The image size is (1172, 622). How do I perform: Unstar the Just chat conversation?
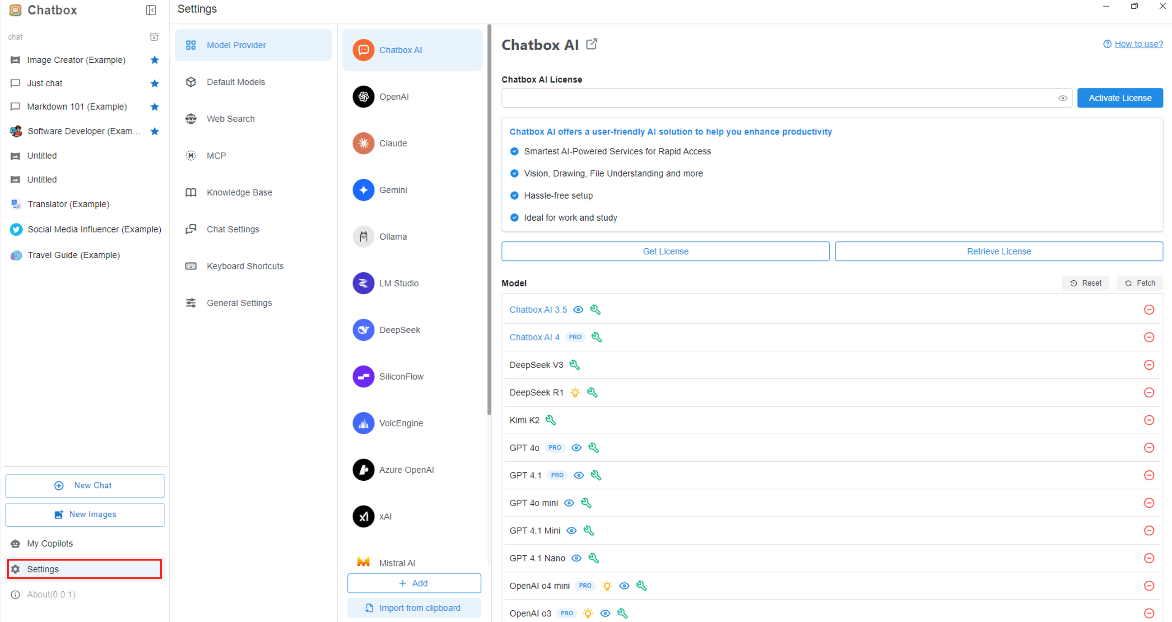(x=155, y=83)
